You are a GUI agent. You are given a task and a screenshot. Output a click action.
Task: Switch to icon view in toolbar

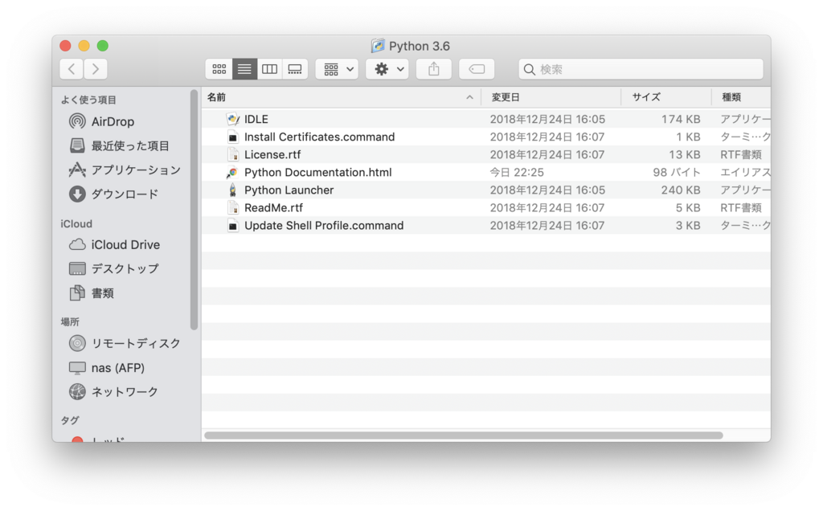(x=219, y=69)
